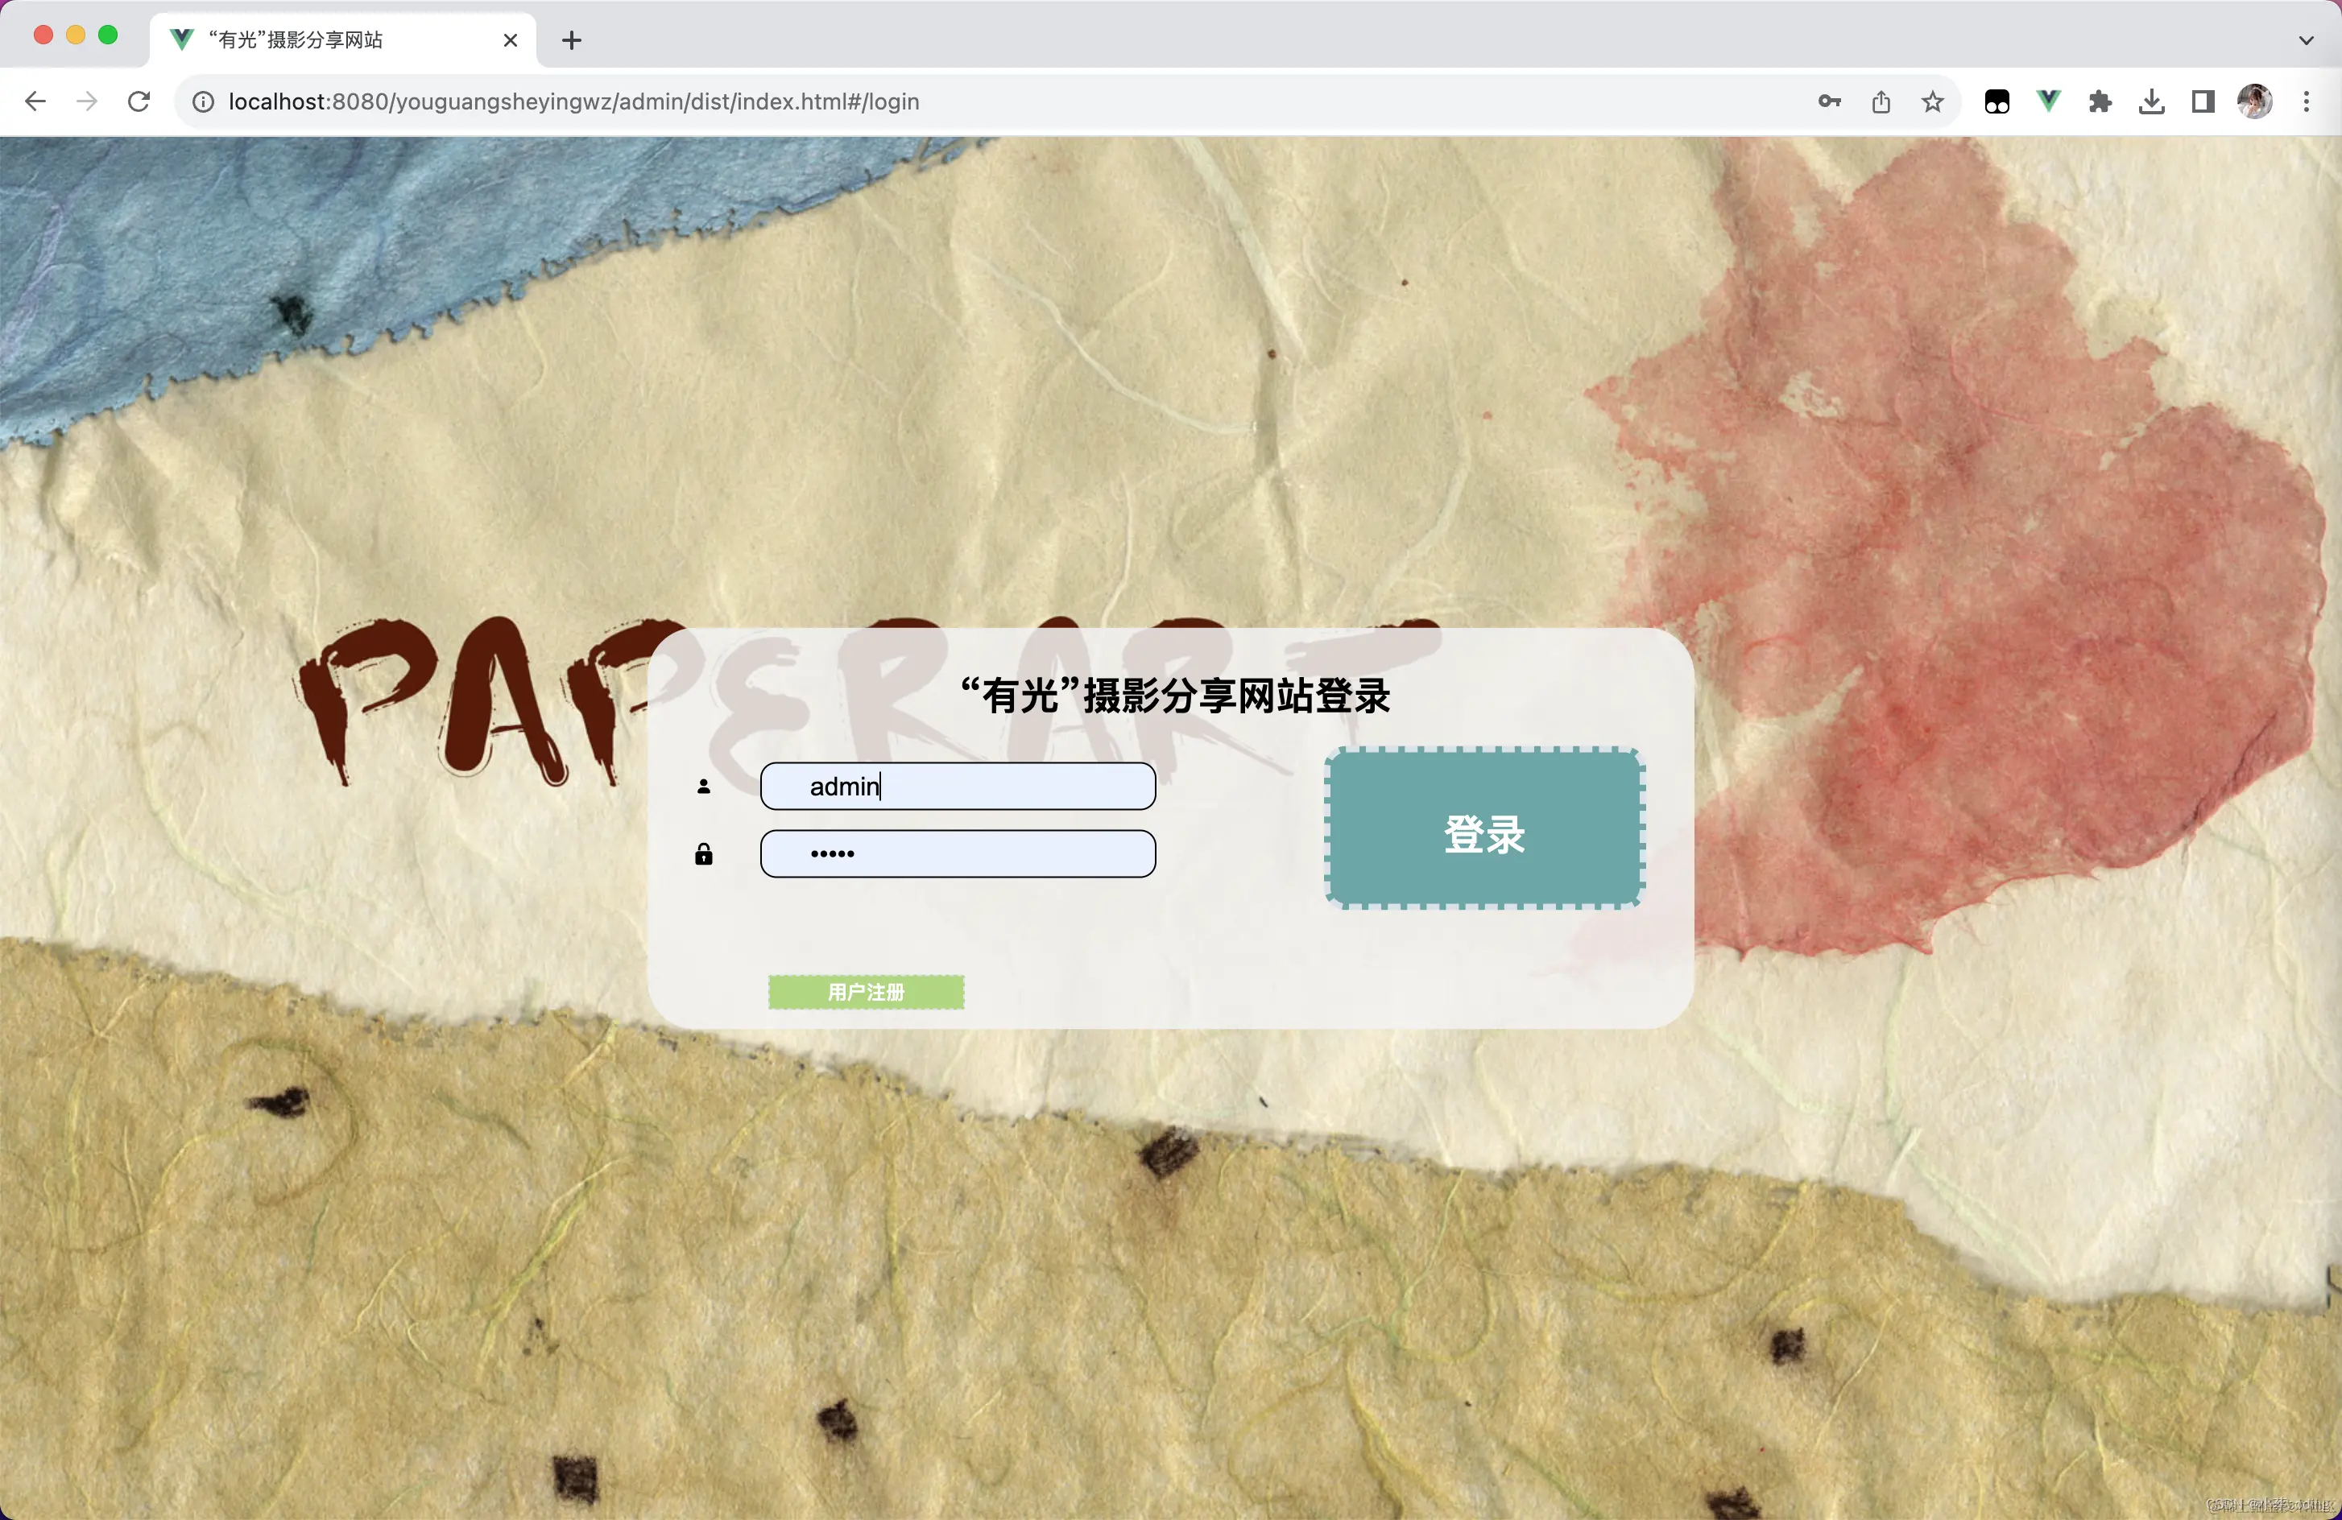Open the site info icon beside the URL

203,101
